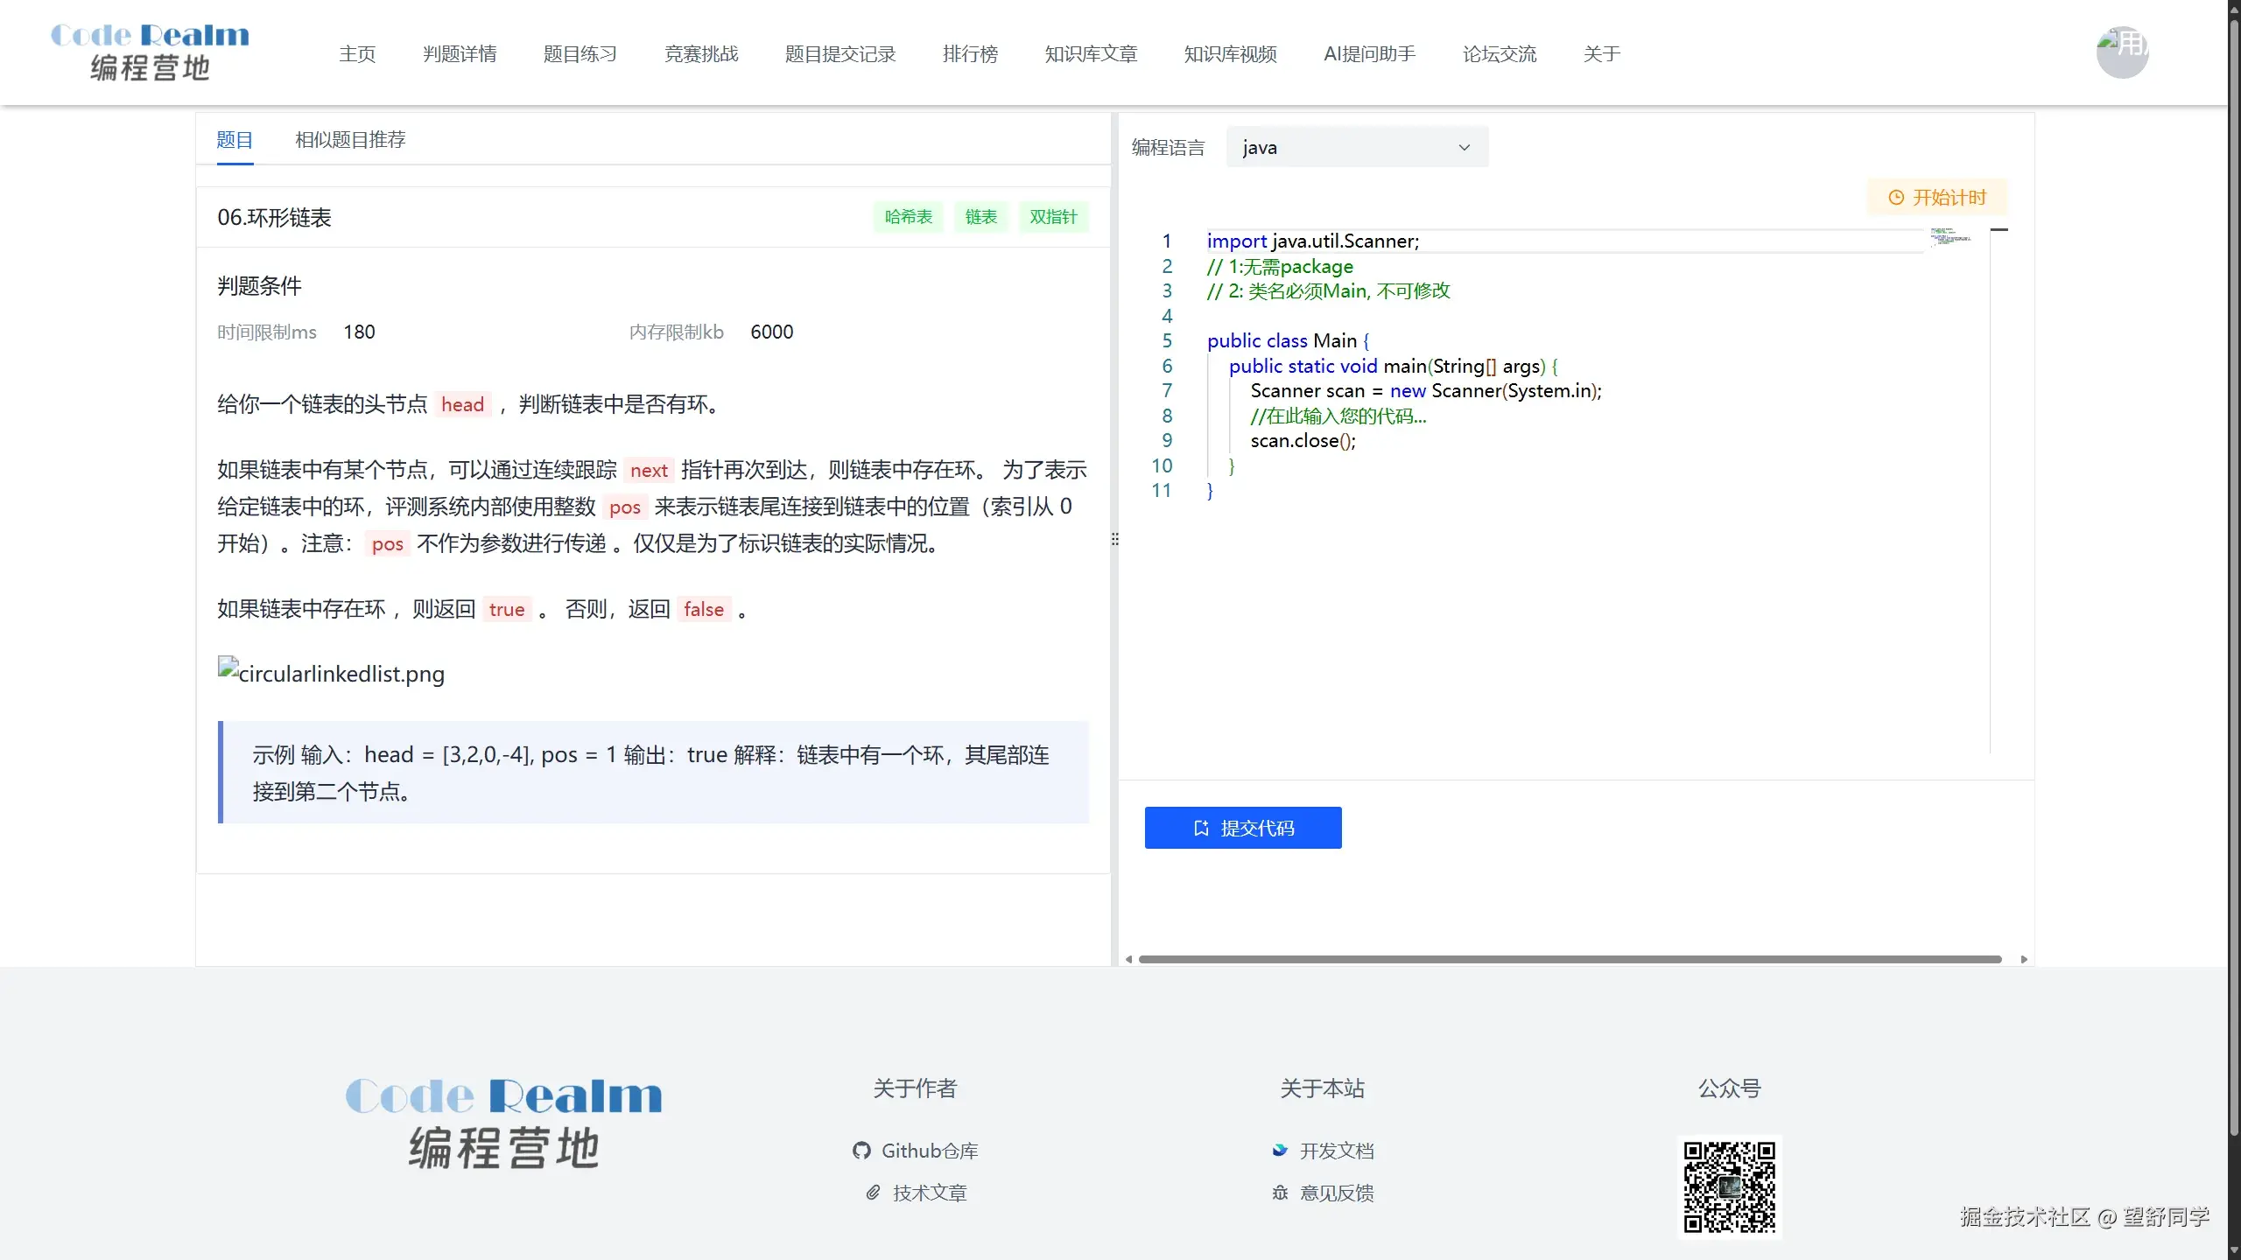This screenshot has width=2241, height=1260.
Task: Switch to the 相似题目推荐 tab
Action: [349, 138]
